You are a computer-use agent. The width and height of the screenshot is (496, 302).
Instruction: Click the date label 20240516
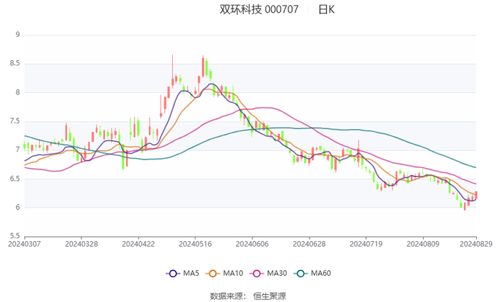195,244
